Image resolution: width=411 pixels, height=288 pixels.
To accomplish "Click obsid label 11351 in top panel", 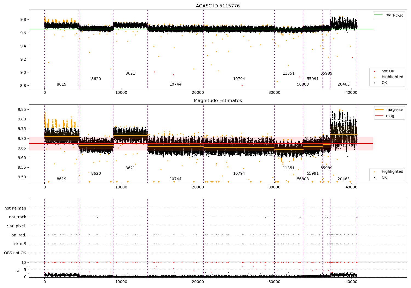I will click(x=289, y=74).
